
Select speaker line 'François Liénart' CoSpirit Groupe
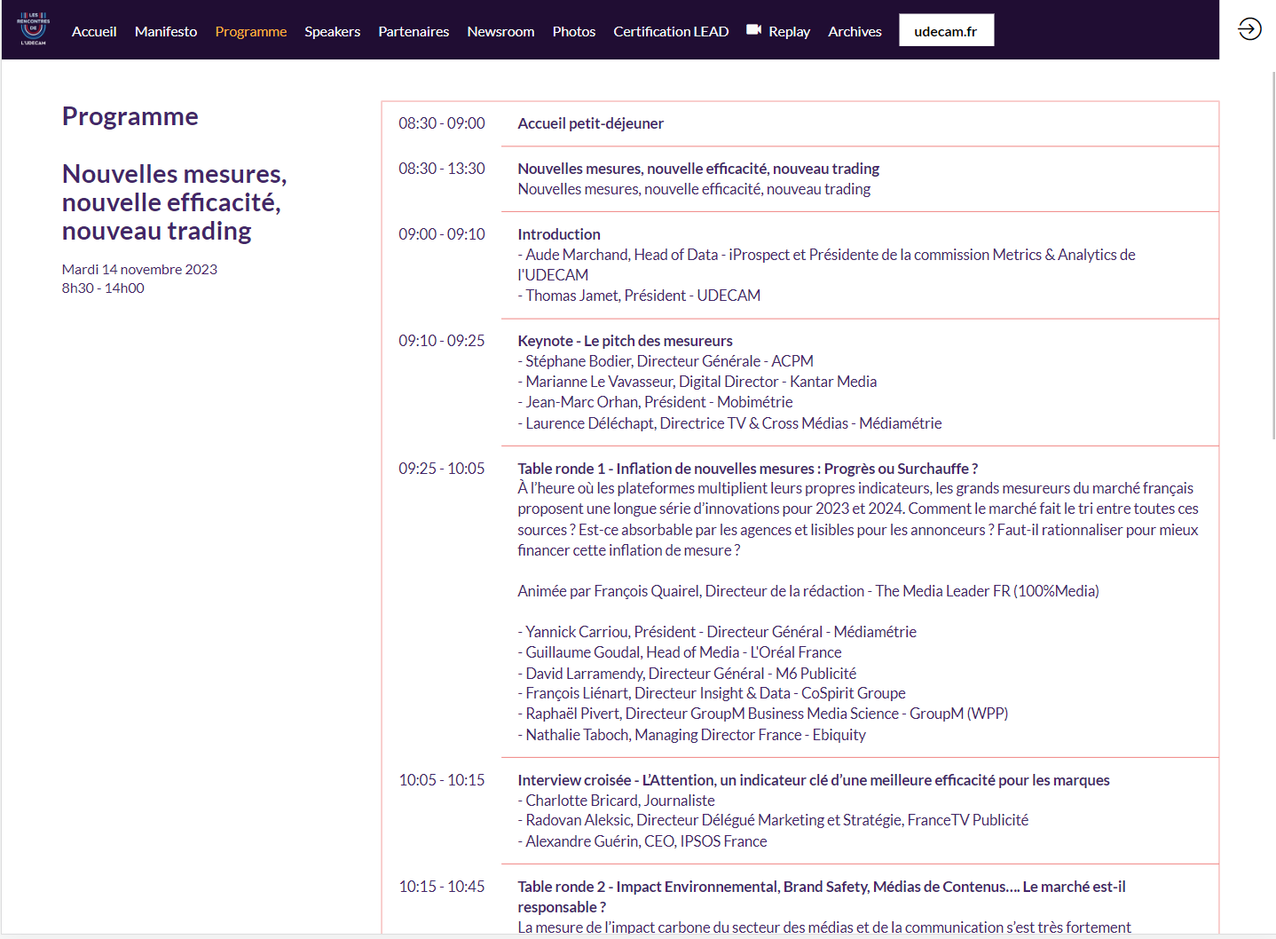pos(712,693)
